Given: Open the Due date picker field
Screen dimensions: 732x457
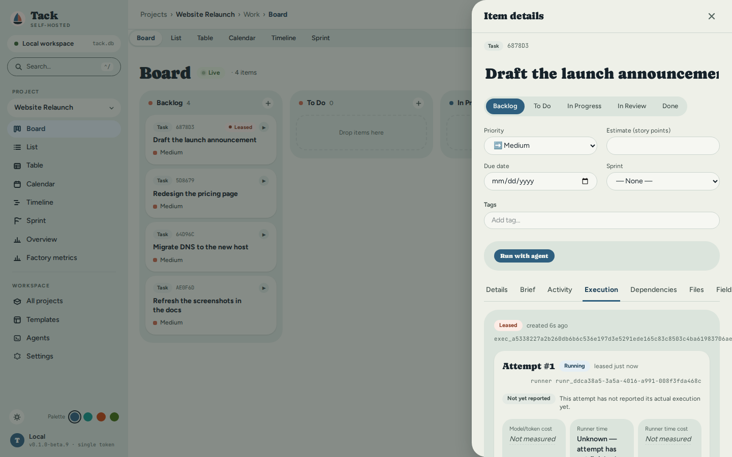Looking at the screenshot, I should click(x=540, y=181).
